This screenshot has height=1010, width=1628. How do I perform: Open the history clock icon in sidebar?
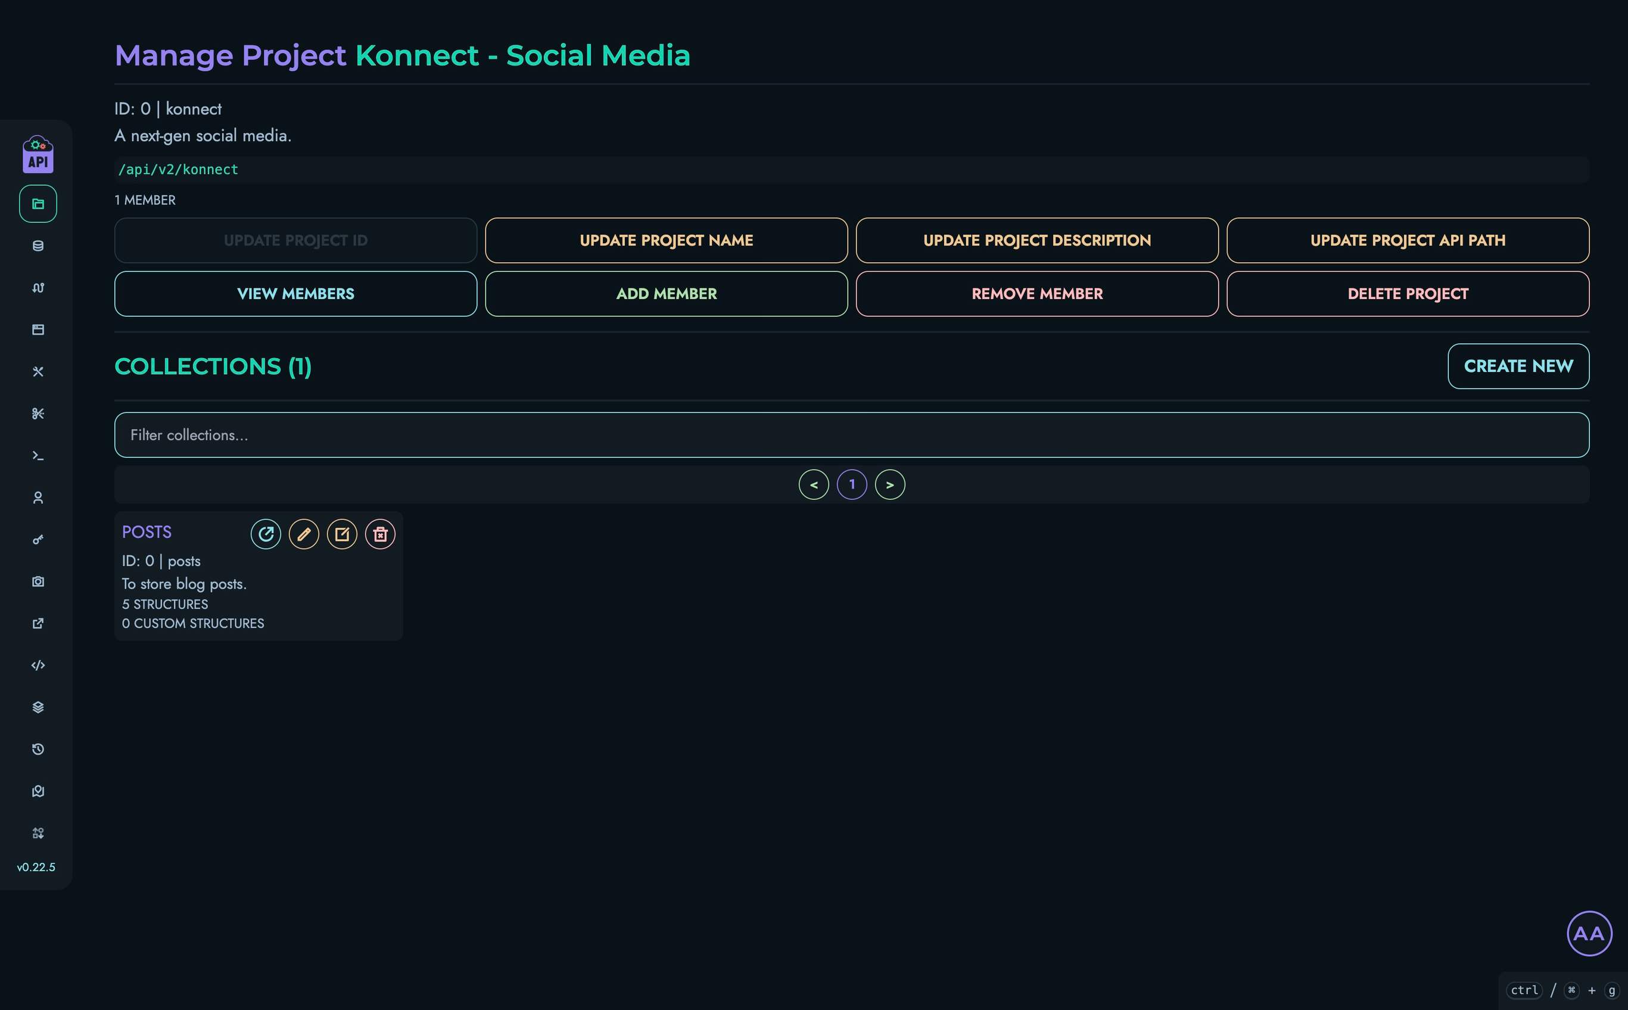coord(38,750)
